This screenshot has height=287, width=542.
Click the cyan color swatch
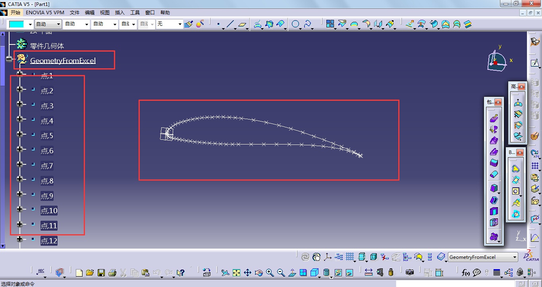(x=17, y=24)
